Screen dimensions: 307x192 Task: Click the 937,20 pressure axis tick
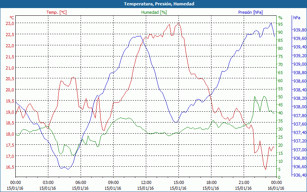click(x=300, y=141)
